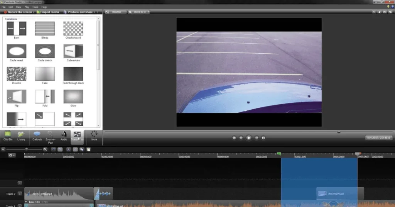Screen dimensions: 395x207
Task: Open the Audio tab
Action: point(64,136)
